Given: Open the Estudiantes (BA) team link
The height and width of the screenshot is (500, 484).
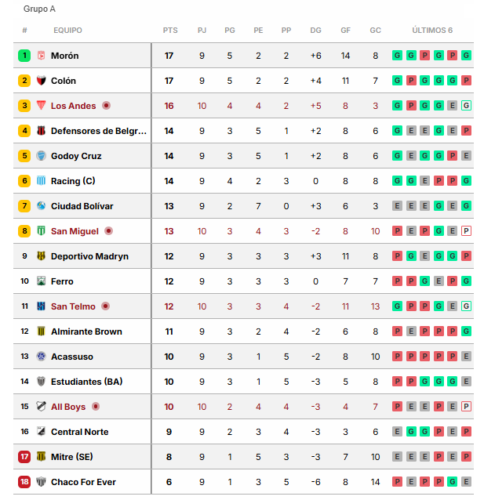Looking at the screenshot, I should click(x=87, y=382).
